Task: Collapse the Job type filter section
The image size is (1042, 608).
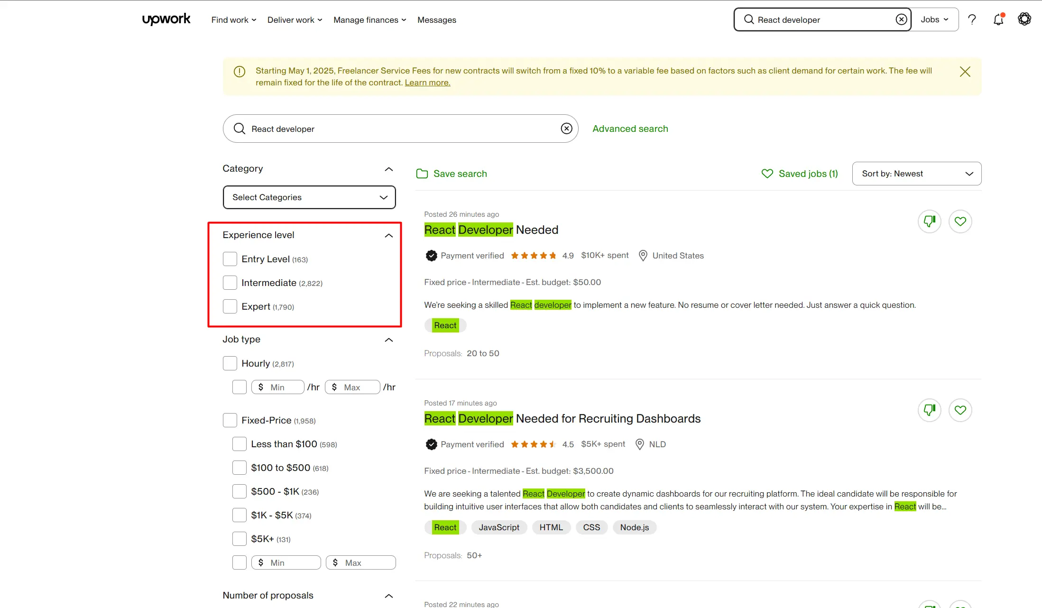Action: (388, 340)
